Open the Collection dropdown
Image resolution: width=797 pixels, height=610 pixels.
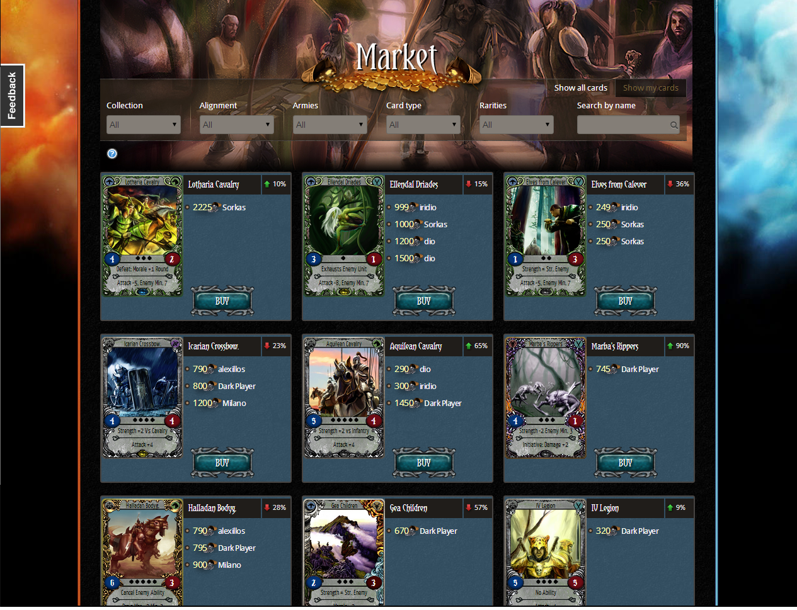point(144,125)
